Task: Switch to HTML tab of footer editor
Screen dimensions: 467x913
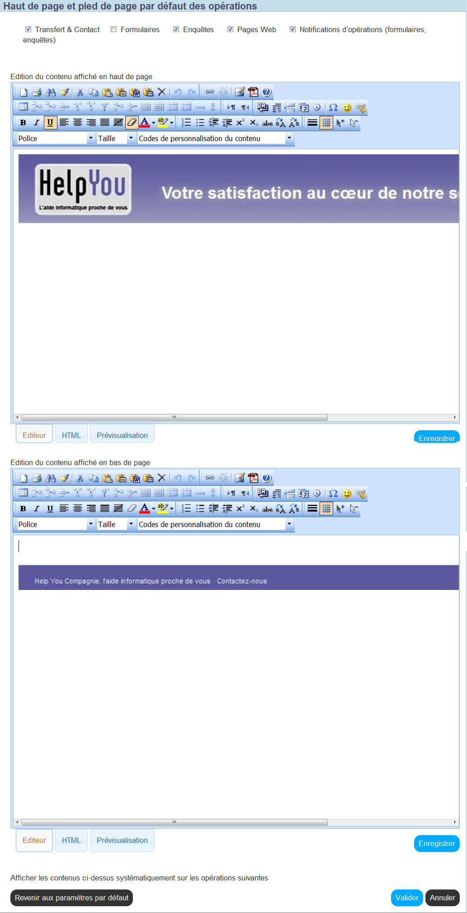Action: (x=71, y=840)
